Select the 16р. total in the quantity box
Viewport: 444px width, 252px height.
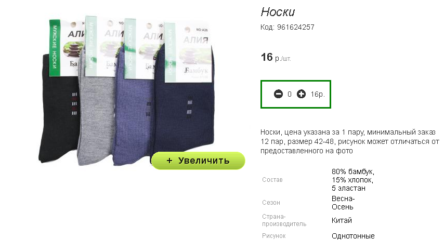pyautogui.click(x=318, y=94)
